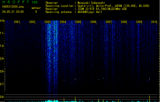Viewport: 160px width, 102px height.
Task: Click the meteor label
Action: (36, 8)
